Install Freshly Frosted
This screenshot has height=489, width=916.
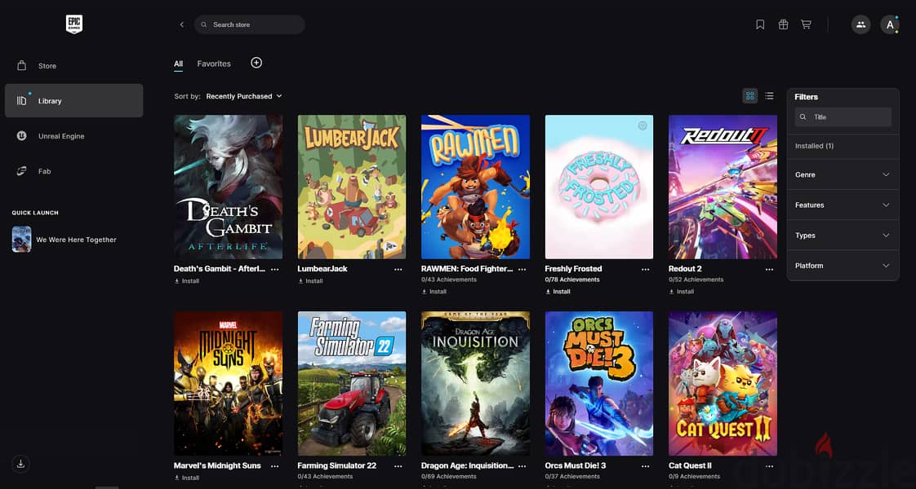558,292
